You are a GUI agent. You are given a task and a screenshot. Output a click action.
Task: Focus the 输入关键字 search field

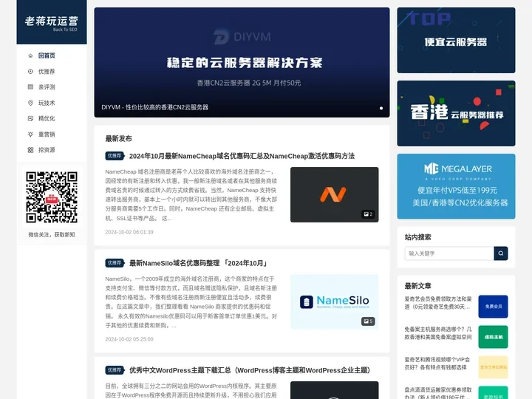tap(449, 253)
